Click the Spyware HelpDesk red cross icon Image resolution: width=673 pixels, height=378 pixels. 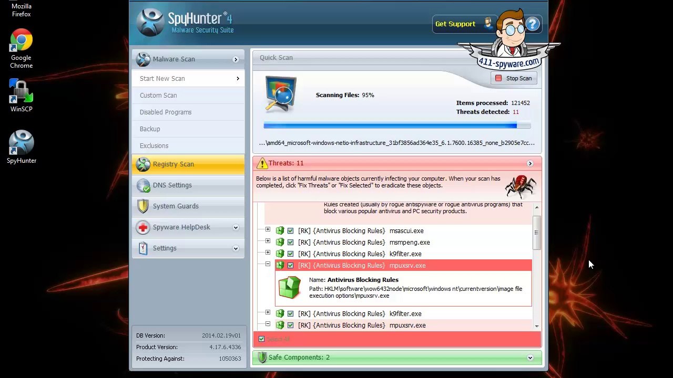click(x=143, y=227)
